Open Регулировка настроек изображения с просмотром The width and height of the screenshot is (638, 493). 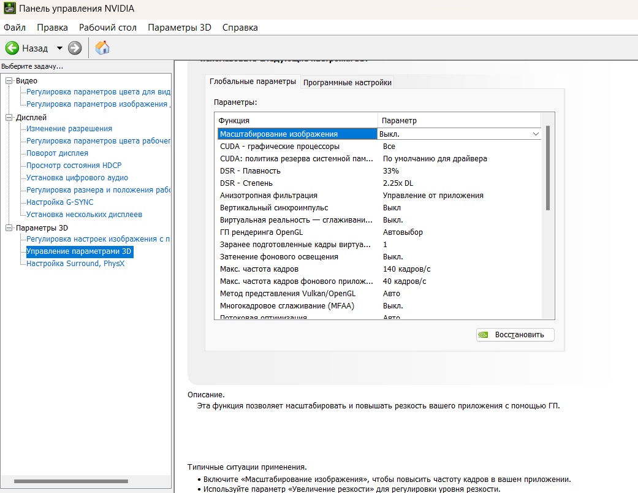(98, 239)
